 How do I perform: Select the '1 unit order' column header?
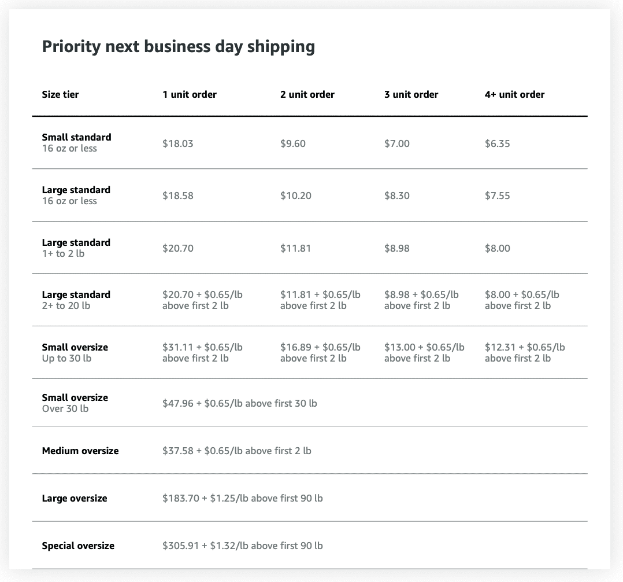pyautogui.click(x=189, y=94)
